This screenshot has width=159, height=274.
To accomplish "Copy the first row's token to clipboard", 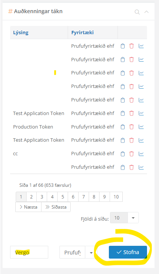I will pos(123,46).
